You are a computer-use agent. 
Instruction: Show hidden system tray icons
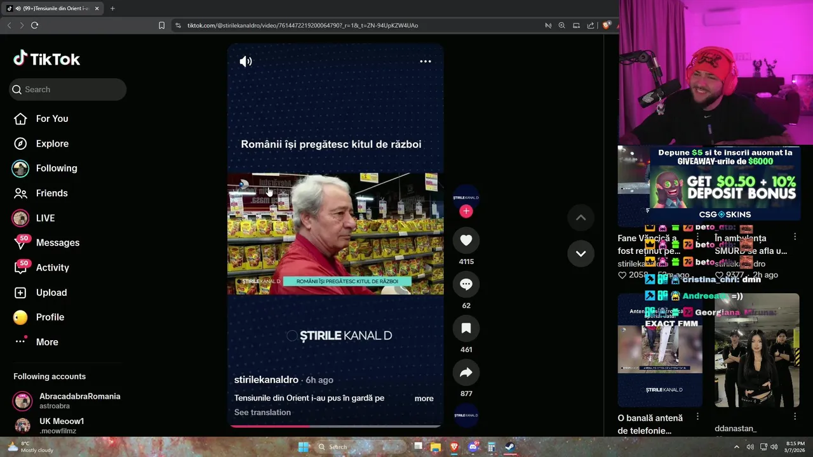coord(737,447)
